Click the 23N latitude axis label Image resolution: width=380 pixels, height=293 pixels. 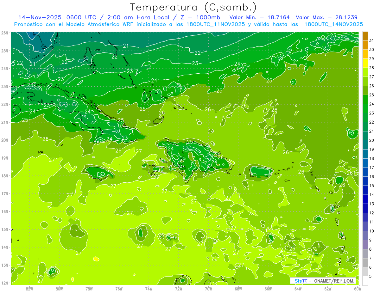(x=5, y=86)
